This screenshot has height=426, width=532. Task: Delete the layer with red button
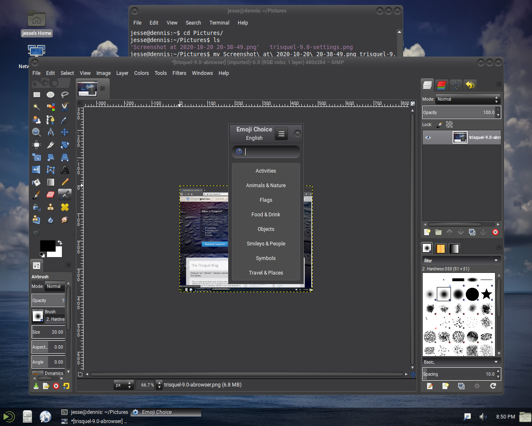pyautogui.click(x=495, y=232)
